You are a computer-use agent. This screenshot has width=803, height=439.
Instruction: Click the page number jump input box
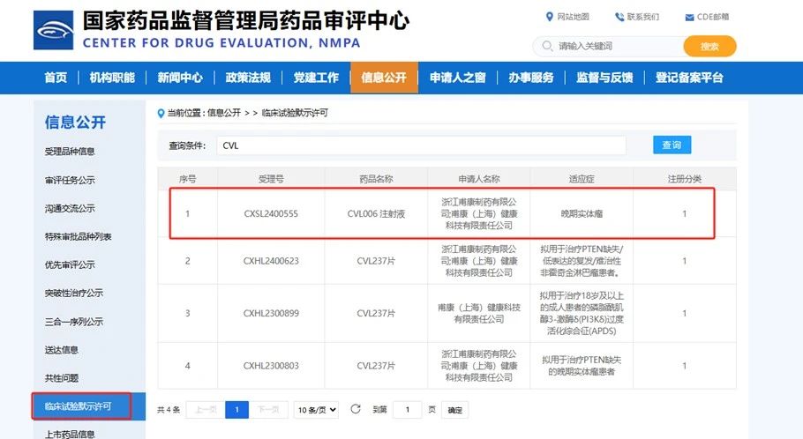click(x=407, y=410)
